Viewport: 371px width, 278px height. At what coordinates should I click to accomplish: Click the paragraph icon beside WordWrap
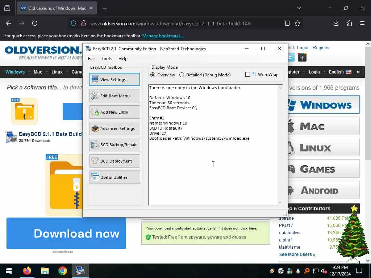pos(254,75)
